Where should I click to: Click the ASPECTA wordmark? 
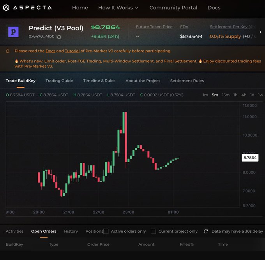(32, 8)
